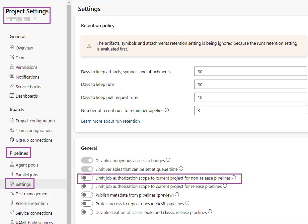Open Test management
Viewport: 308px width, 224px height.
tap(32, 194)
